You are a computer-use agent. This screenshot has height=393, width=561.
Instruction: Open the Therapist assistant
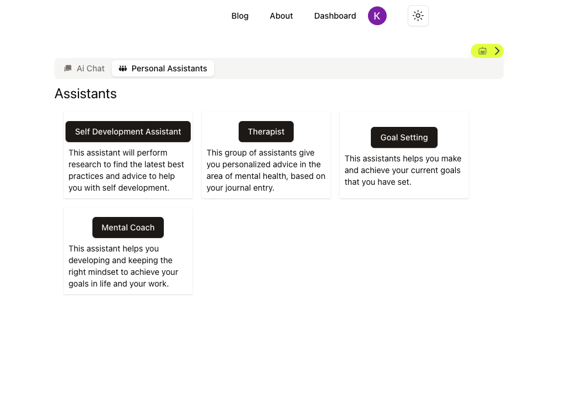[266, 132]
